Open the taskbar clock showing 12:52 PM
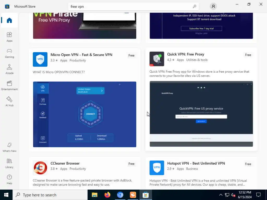The width and height of the screenshot is (267, 200). [245, 195]
